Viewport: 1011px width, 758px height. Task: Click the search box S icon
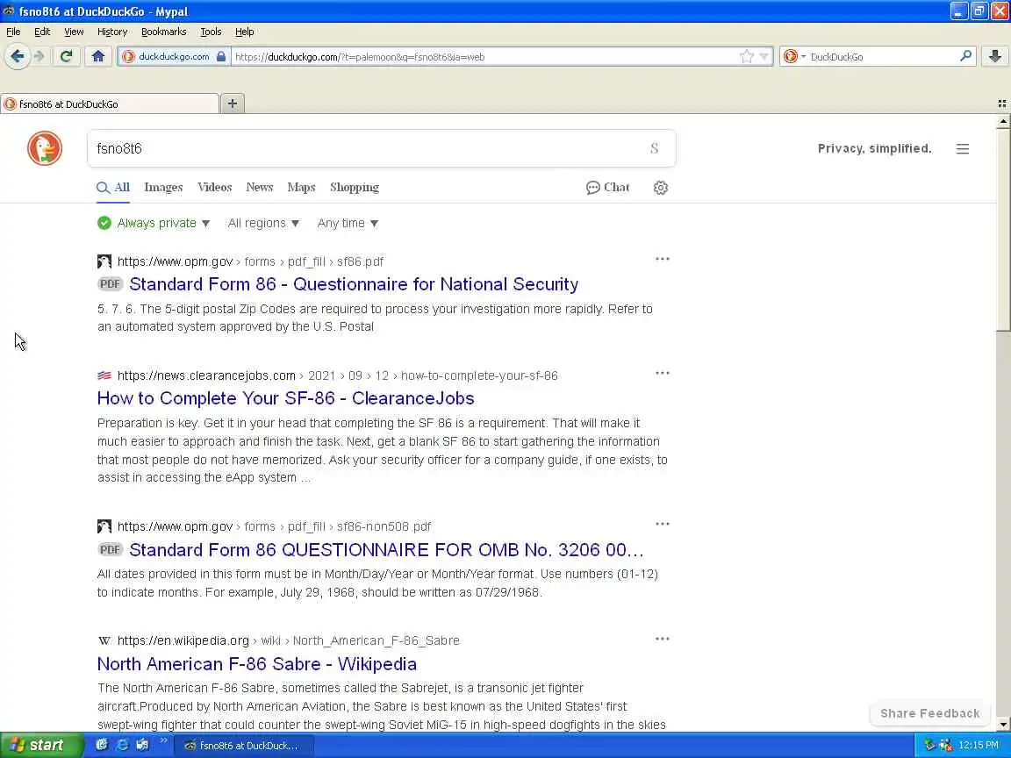655,148
